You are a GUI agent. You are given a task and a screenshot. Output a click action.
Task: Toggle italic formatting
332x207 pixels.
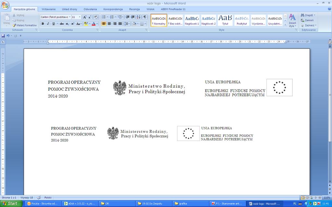[x=48, y=24]
